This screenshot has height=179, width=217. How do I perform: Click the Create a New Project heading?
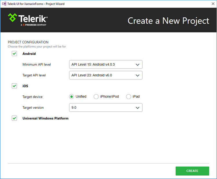click(x=168, y=21)
